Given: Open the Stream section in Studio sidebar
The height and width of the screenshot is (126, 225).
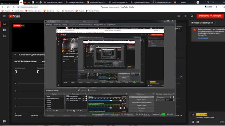Looking at the screenshot, I should point(4,24).
